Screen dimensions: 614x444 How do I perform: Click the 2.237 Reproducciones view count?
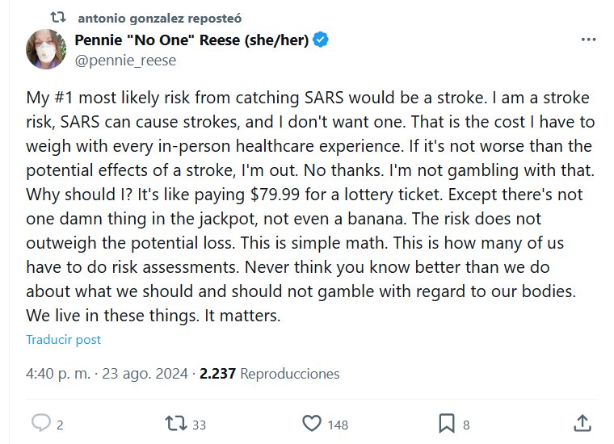[x=270, y=374]
